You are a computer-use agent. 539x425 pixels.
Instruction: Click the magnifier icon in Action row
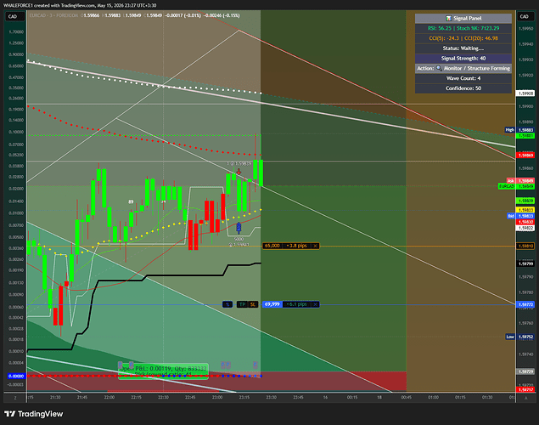pos(439,68)
